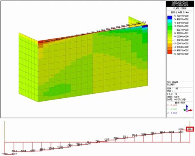Viewport: 195px width, 156px height.
Task: Click the POST-PROCESSOR subtitle
Action: coord(180,5)
